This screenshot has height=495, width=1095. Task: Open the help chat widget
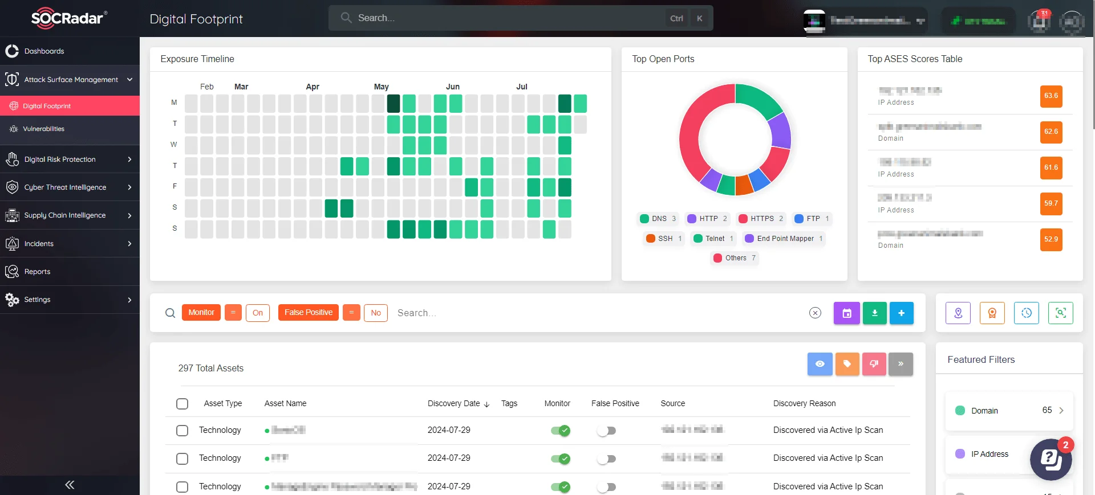pos(1051,459)
